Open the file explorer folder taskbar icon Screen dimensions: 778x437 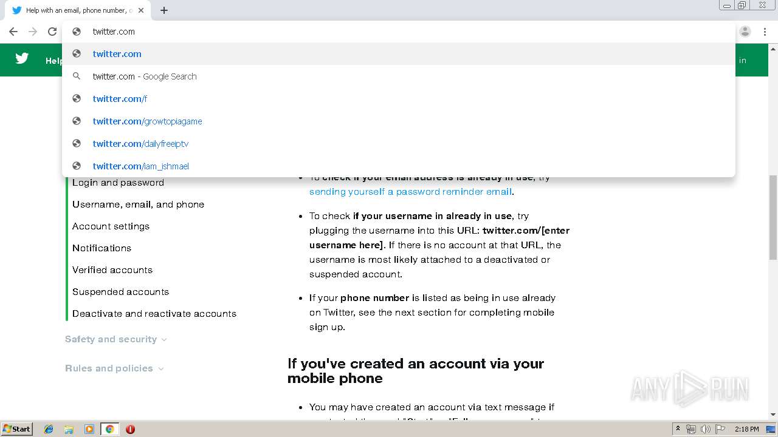(x=69, y=429)
